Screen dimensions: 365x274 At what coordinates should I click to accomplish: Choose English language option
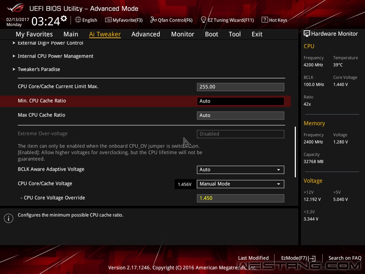point(89,20)
